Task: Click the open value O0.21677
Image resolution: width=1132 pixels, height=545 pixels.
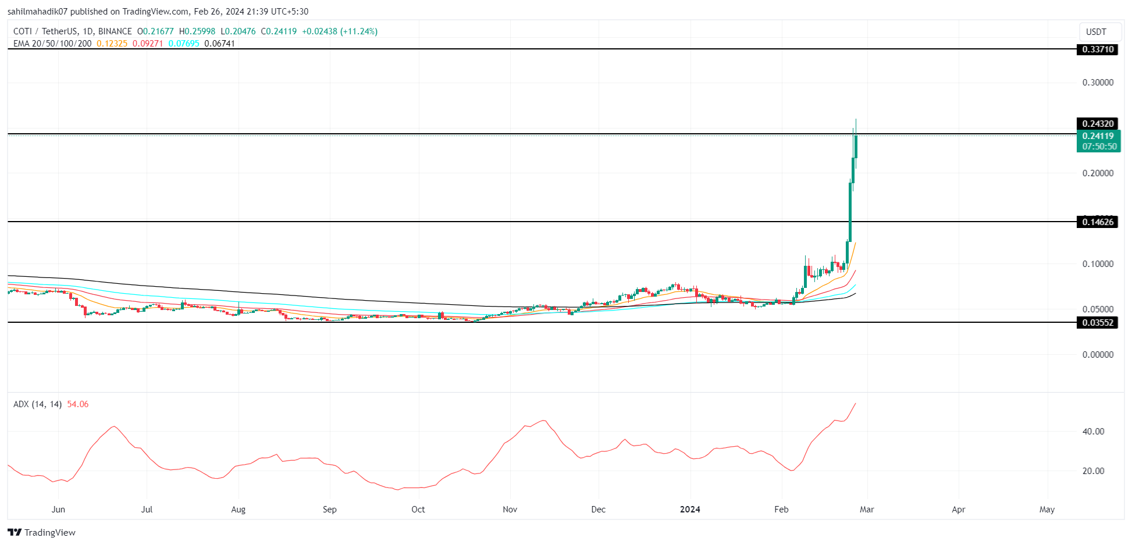Action: click(x=155, y=31)
